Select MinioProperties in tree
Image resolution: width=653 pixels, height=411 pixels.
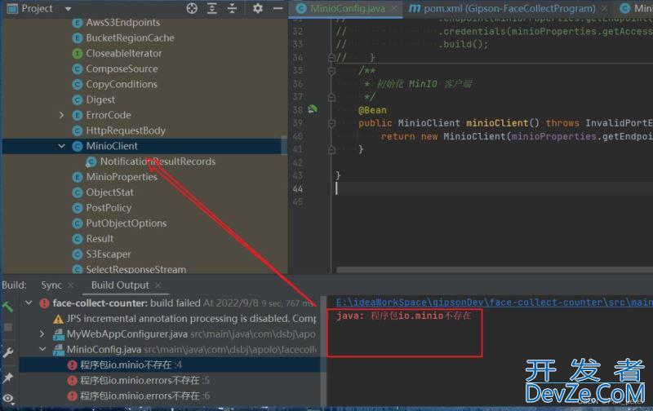click(x=122, y=177)
